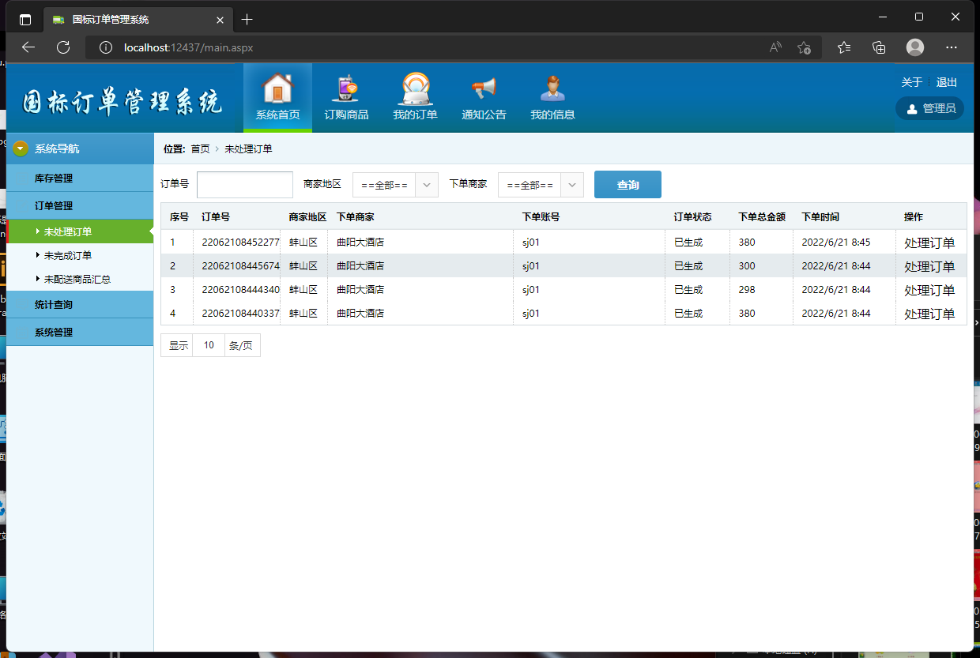Open the 下单商家 dropdown
The image size is (980, 658).
coord(541,184)
